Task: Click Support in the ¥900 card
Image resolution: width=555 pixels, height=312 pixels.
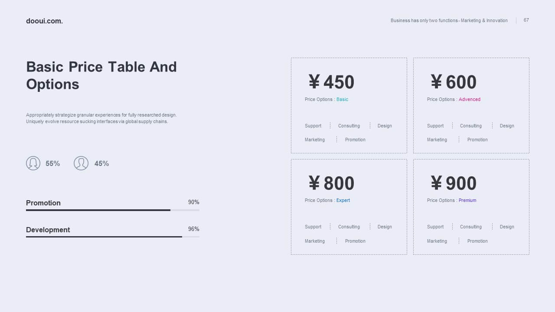Action: [x=435, y=227]
